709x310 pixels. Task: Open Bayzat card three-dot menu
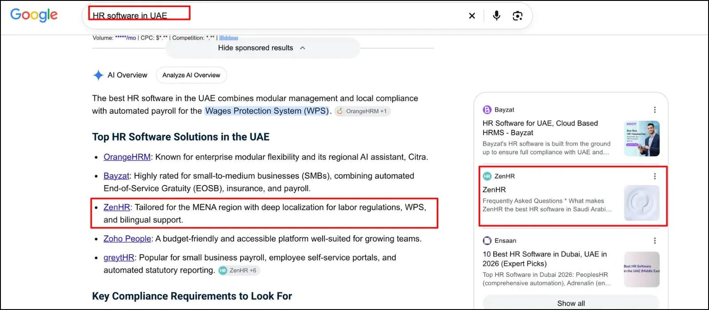point(655,110)
